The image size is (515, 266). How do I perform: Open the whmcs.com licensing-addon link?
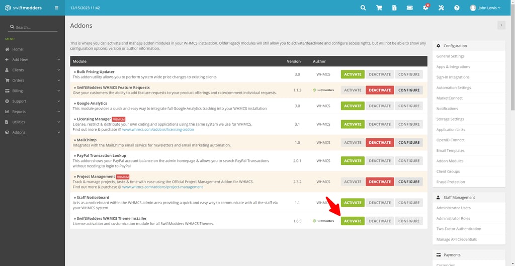tap(158, 129)
